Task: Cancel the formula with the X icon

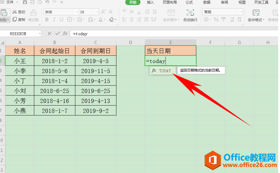Action: pos(50,34)
